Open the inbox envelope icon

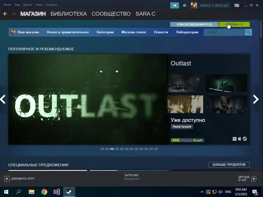(x=184, y=5)
